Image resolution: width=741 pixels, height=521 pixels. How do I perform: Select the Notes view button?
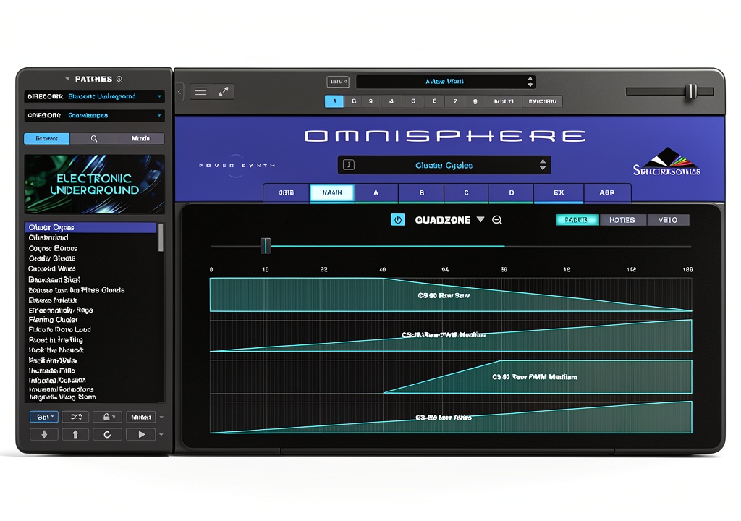[x=622, y=220]
